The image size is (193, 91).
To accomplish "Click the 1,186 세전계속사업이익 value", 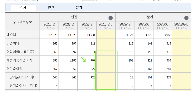I will [73, 60].
